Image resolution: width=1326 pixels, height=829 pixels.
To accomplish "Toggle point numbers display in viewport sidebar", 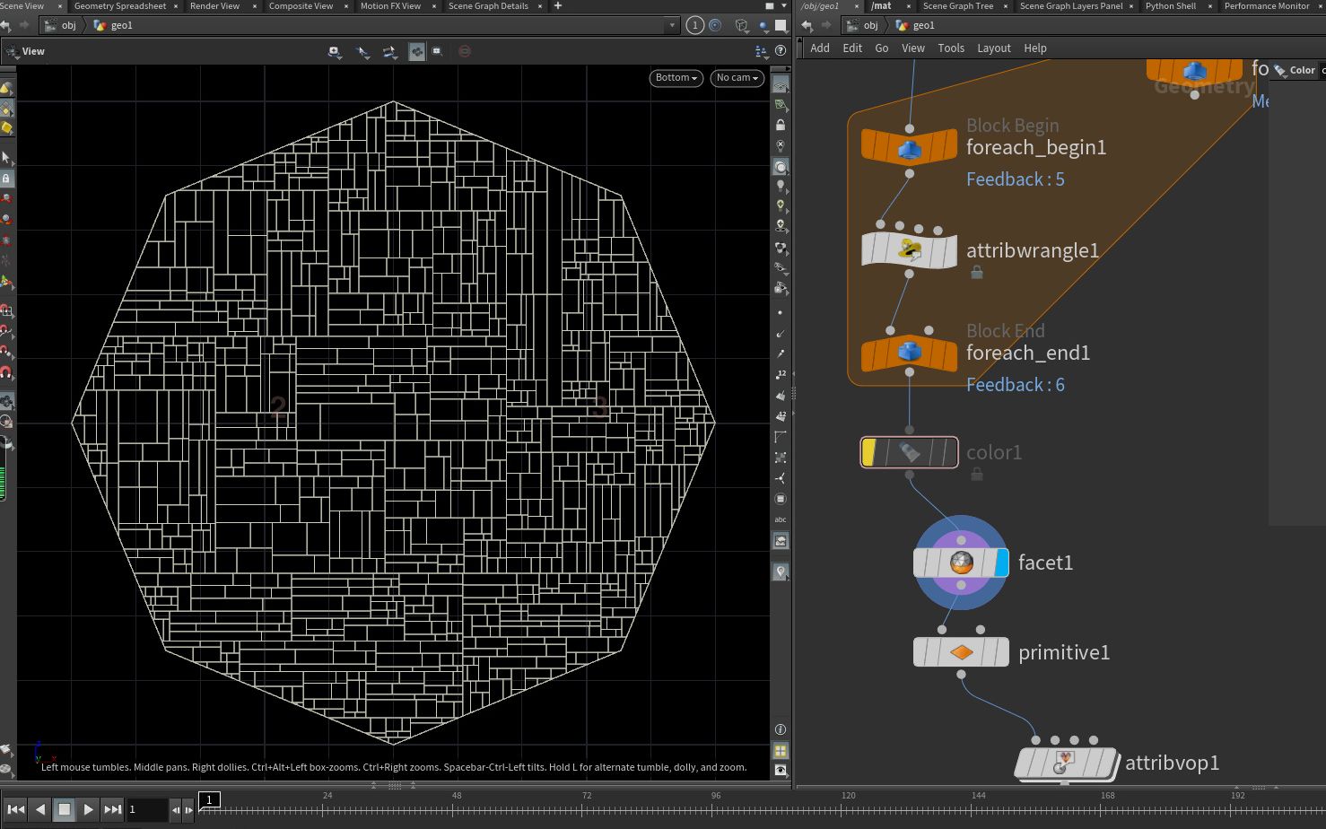I will click(x=781, y=373).
